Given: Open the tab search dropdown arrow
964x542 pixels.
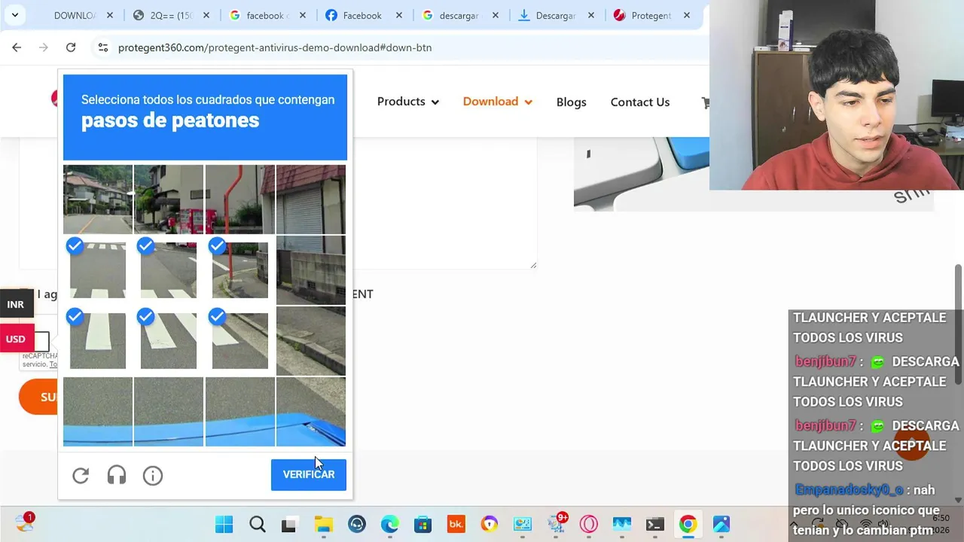Looking at the screenshot, I should [x=14, y=15].
